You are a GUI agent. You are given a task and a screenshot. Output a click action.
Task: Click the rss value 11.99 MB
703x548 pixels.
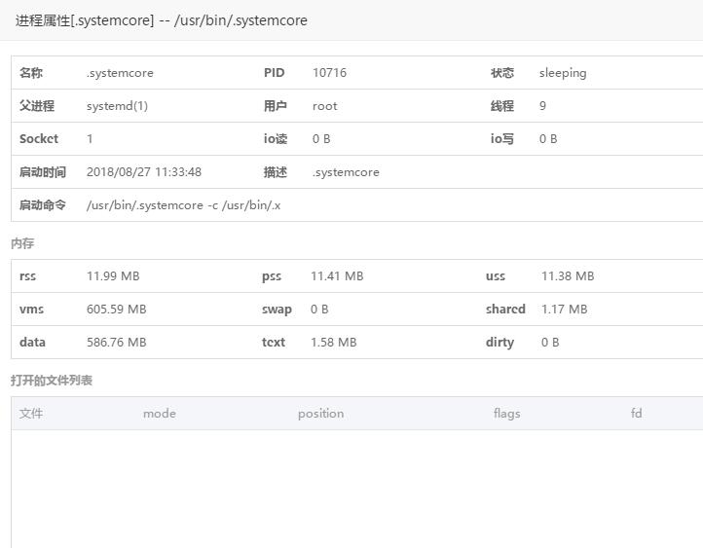[113, 276]
